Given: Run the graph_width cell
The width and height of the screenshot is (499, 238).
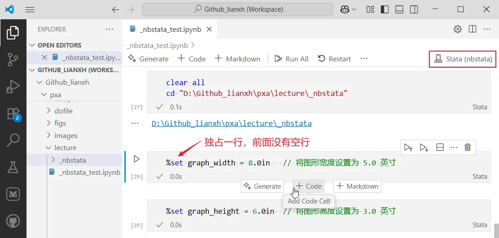Looking at the screenshot, I should point(137,159).
